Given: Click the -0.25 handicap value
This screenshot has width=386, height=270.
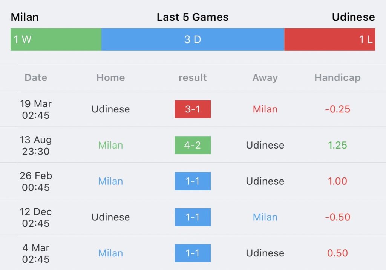Looking at the screenshot, I should click(337, 109).
